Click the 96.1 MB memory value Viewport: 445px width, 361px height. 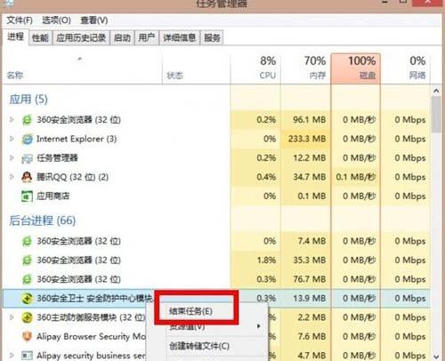[x=310, y=120]
